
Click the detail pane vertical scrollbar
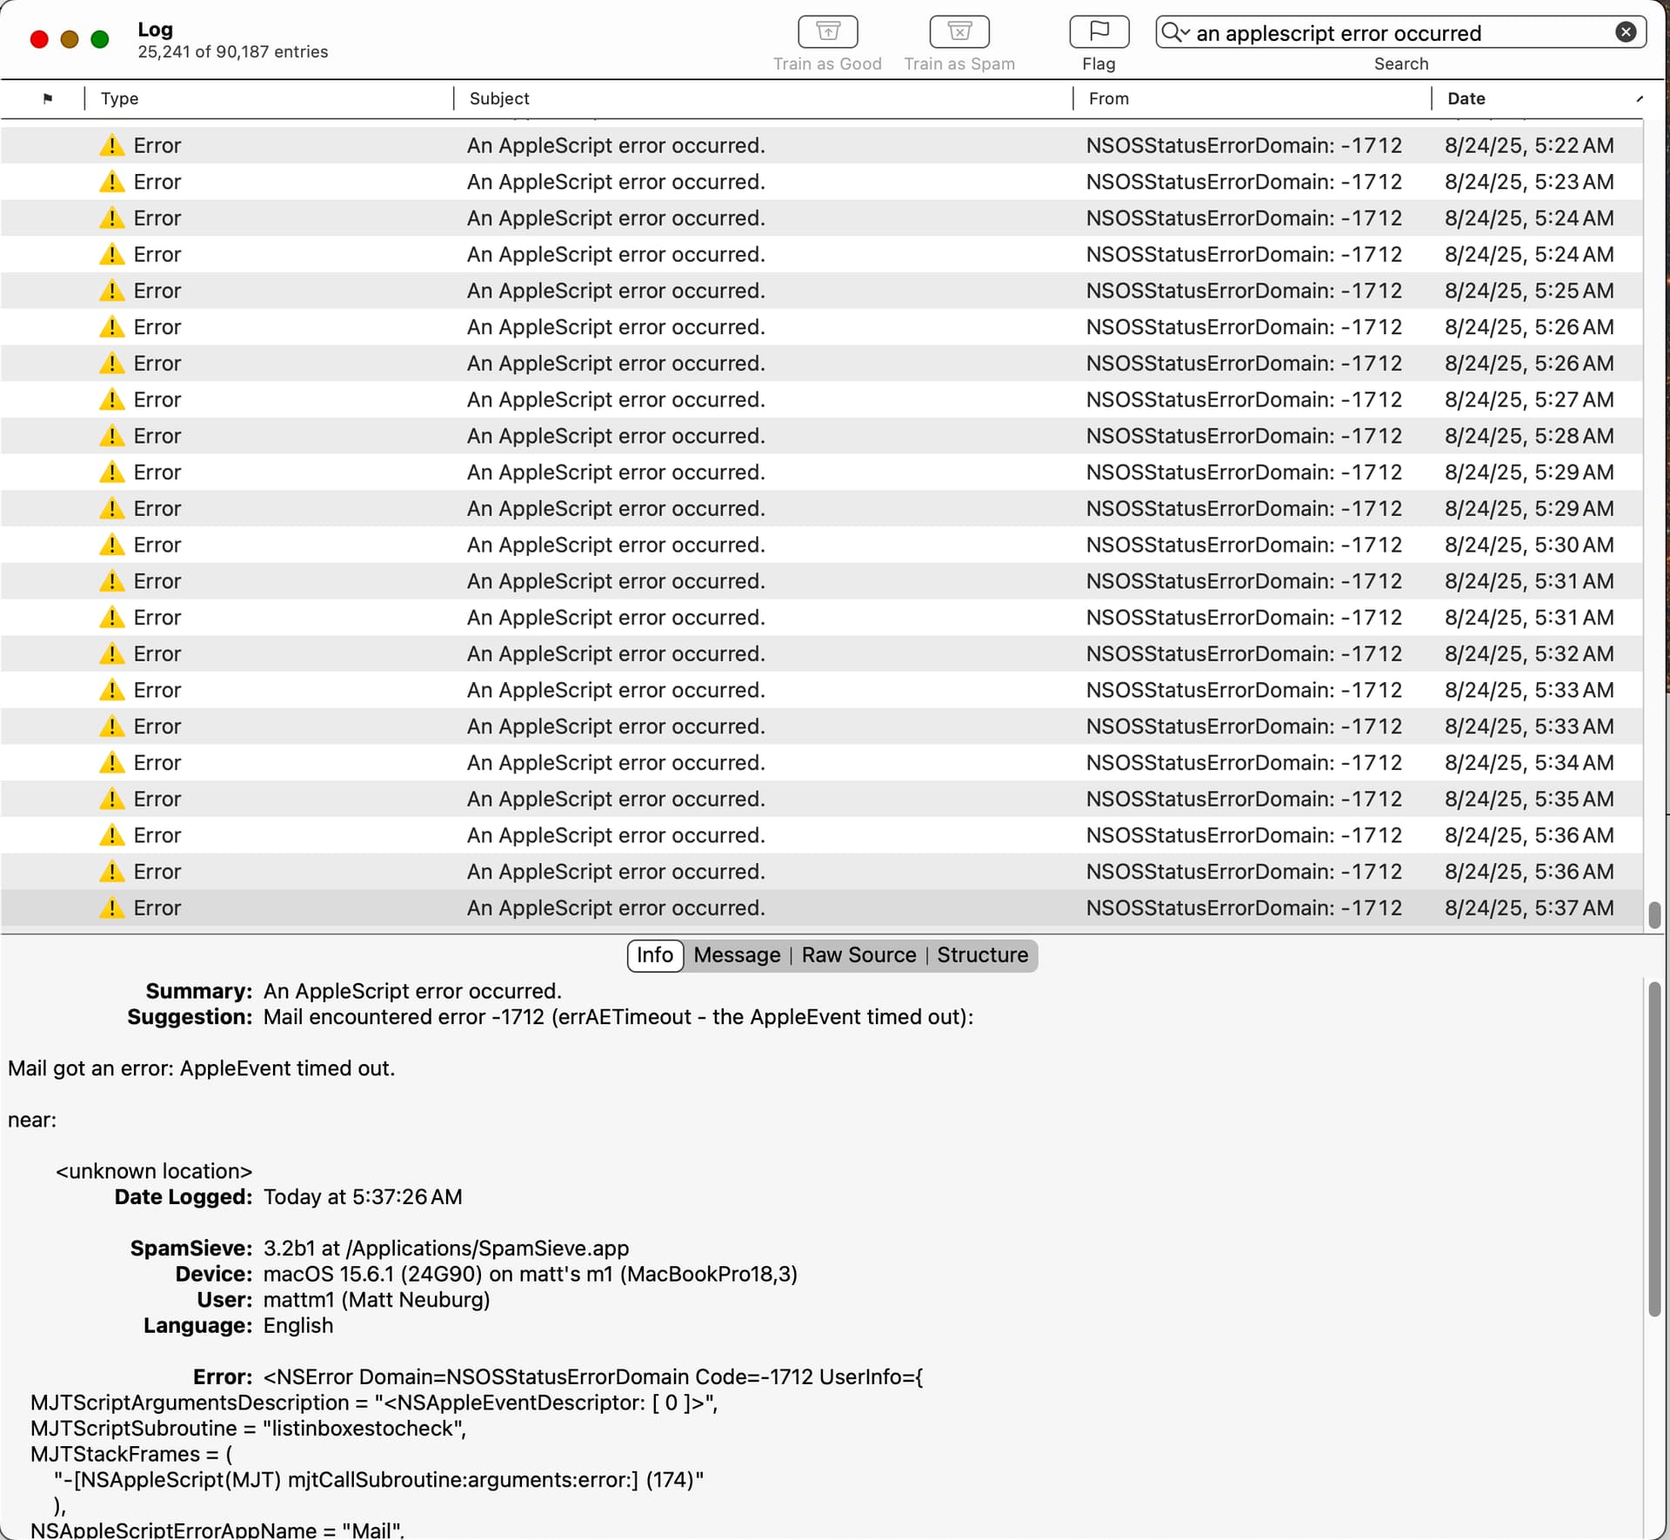[1653, 1148]
